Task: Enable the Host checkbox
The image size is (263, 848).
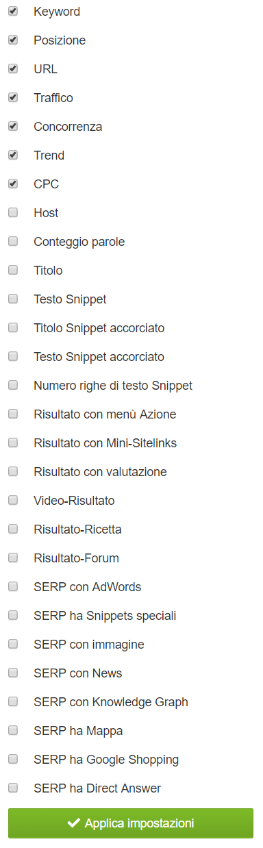Action: click(13, 212)
